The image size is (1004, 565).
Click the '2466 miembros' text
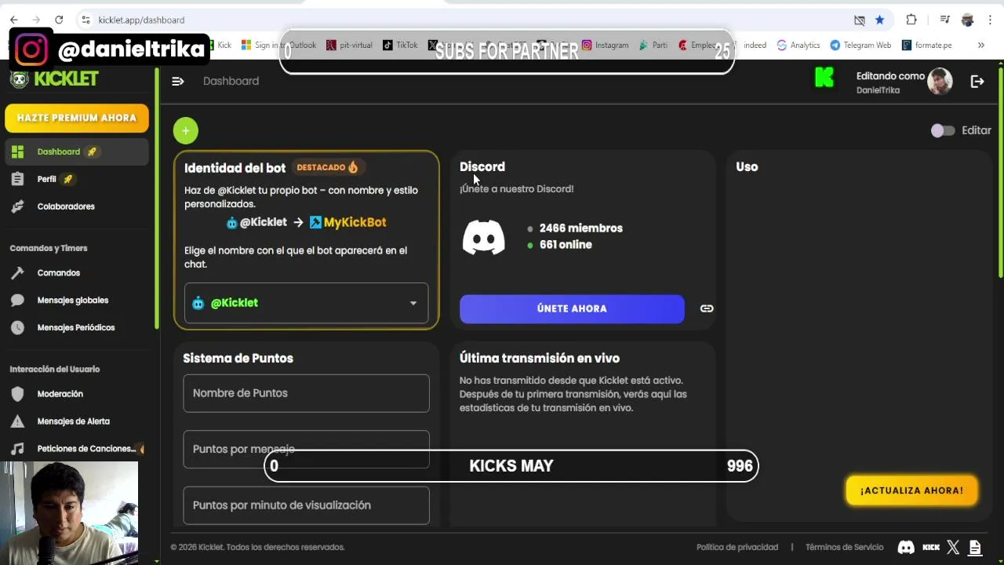tap(581, 228)
